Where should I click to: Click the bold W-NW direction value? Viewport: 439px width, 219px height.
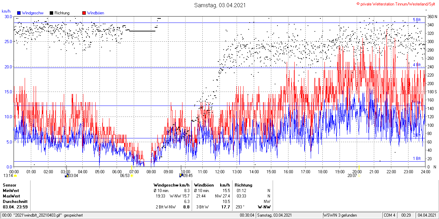click(264, 207)
